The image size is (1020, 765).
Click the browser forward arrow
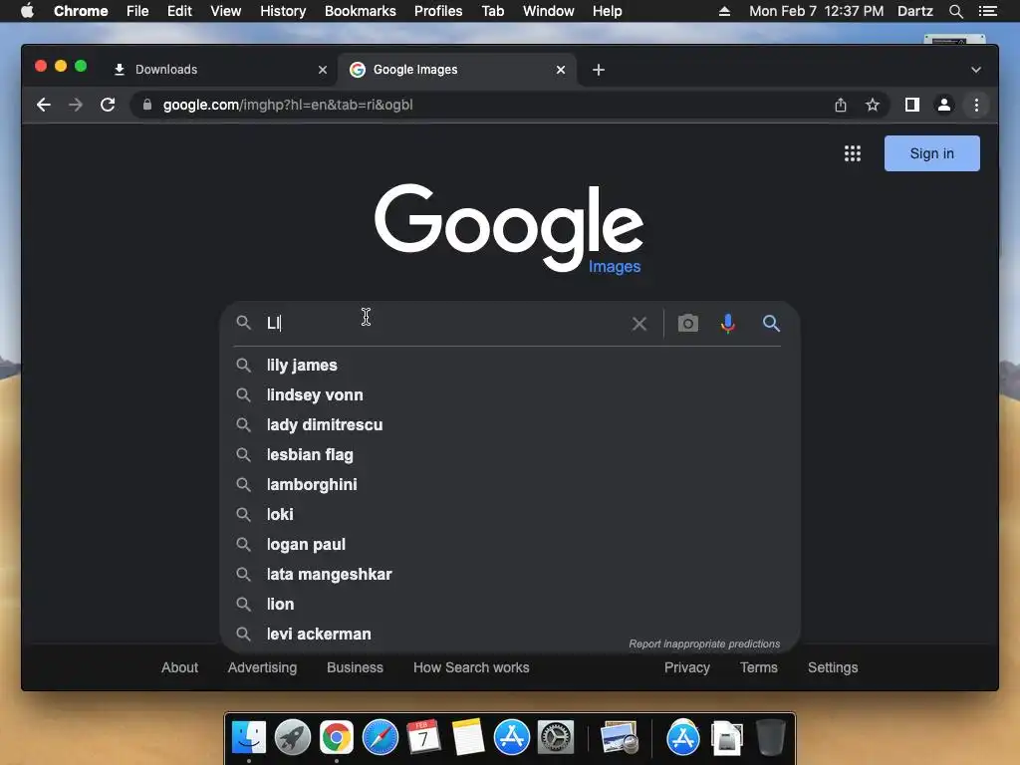[76, 105]
